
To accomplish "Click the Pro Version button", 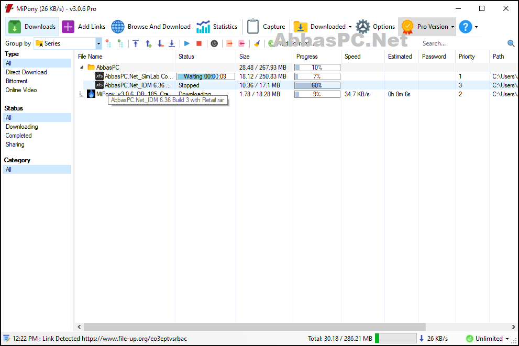I will (x=424, y=27).
